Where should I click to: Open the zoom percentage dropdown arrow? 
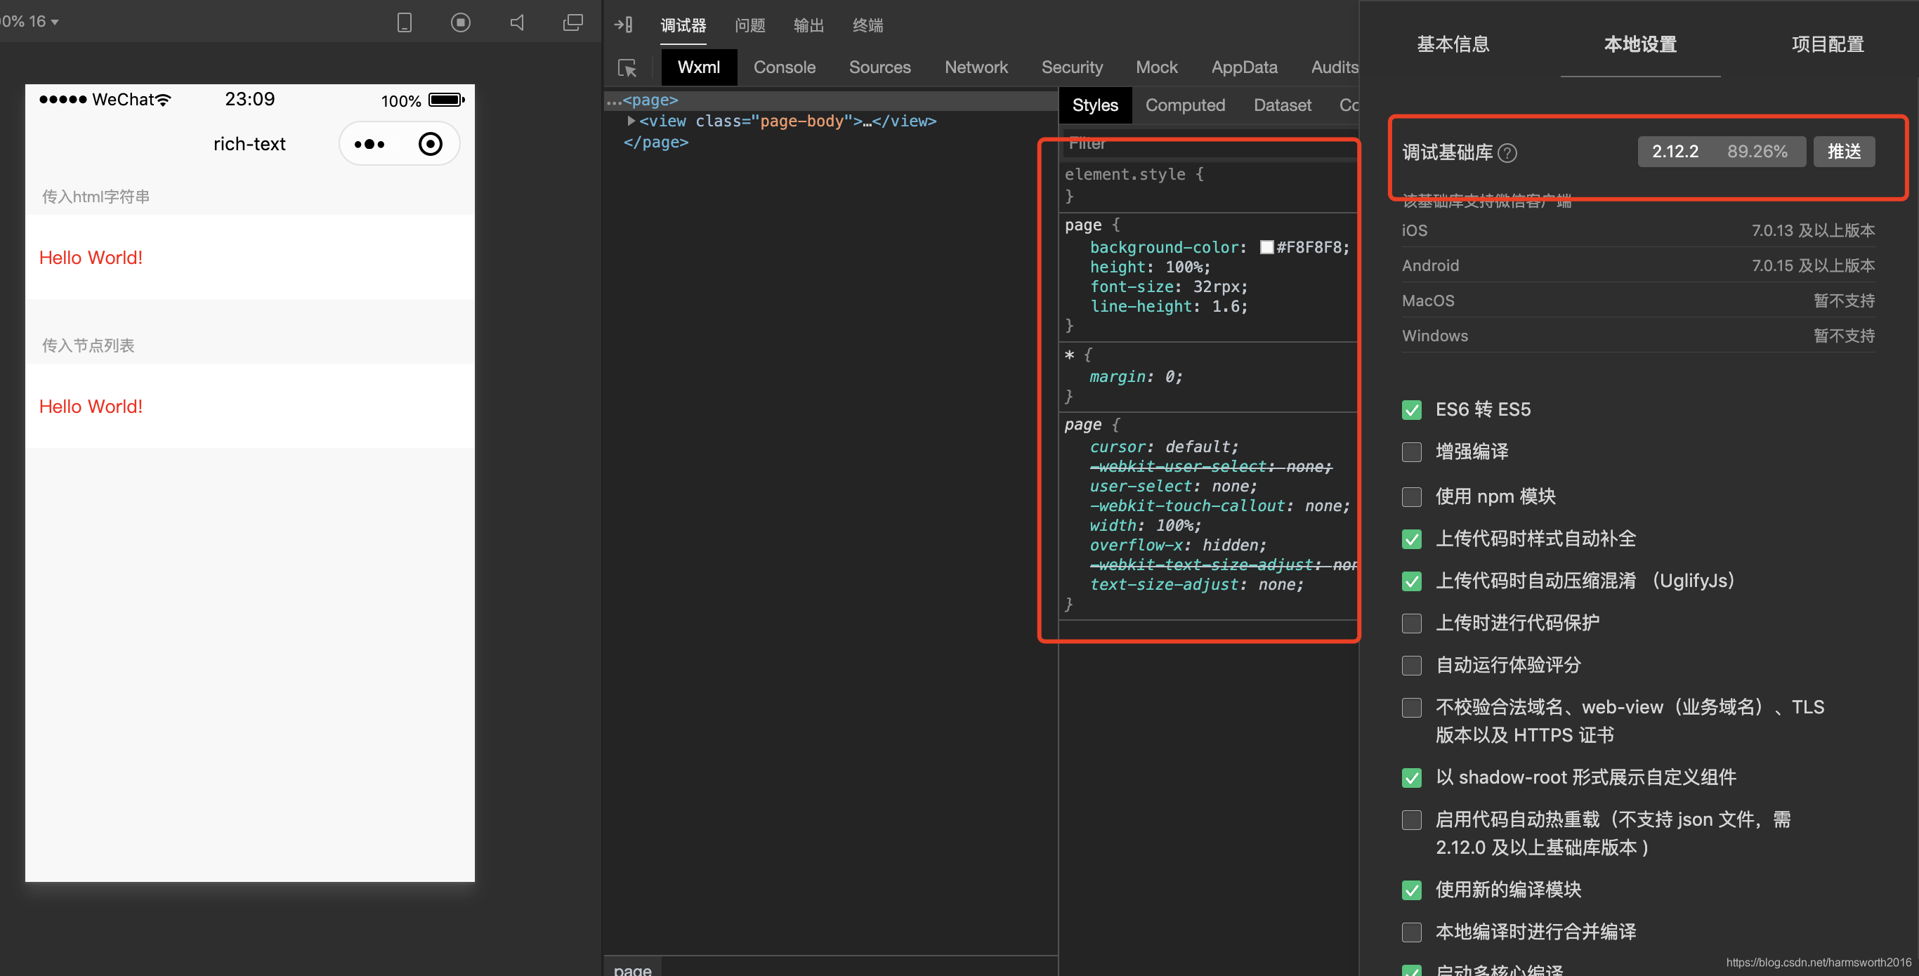click(54, 22)
